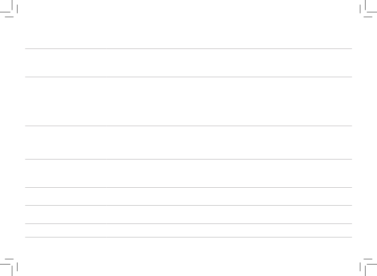Click inside the tallest blank table row
The width and height of the screenshot is (377, 276).
[188, 101]
